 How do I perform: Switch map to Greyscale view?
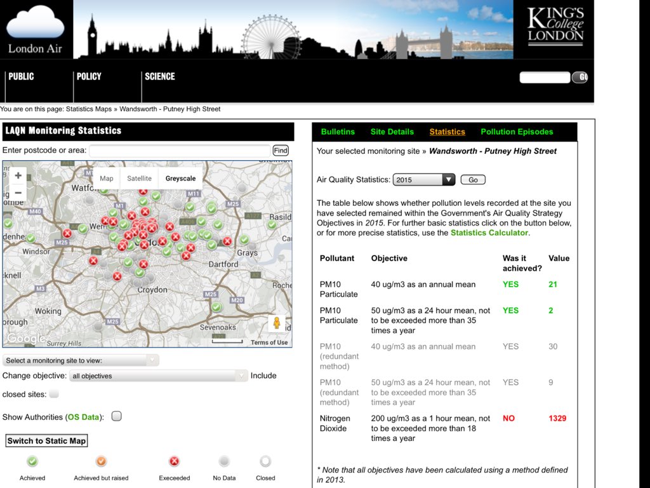(x=180, y=179)
